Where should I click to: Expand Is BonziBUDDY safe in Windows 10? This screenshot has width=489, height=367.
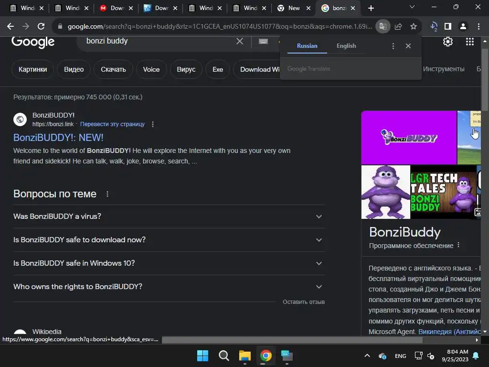click(169, 263)
